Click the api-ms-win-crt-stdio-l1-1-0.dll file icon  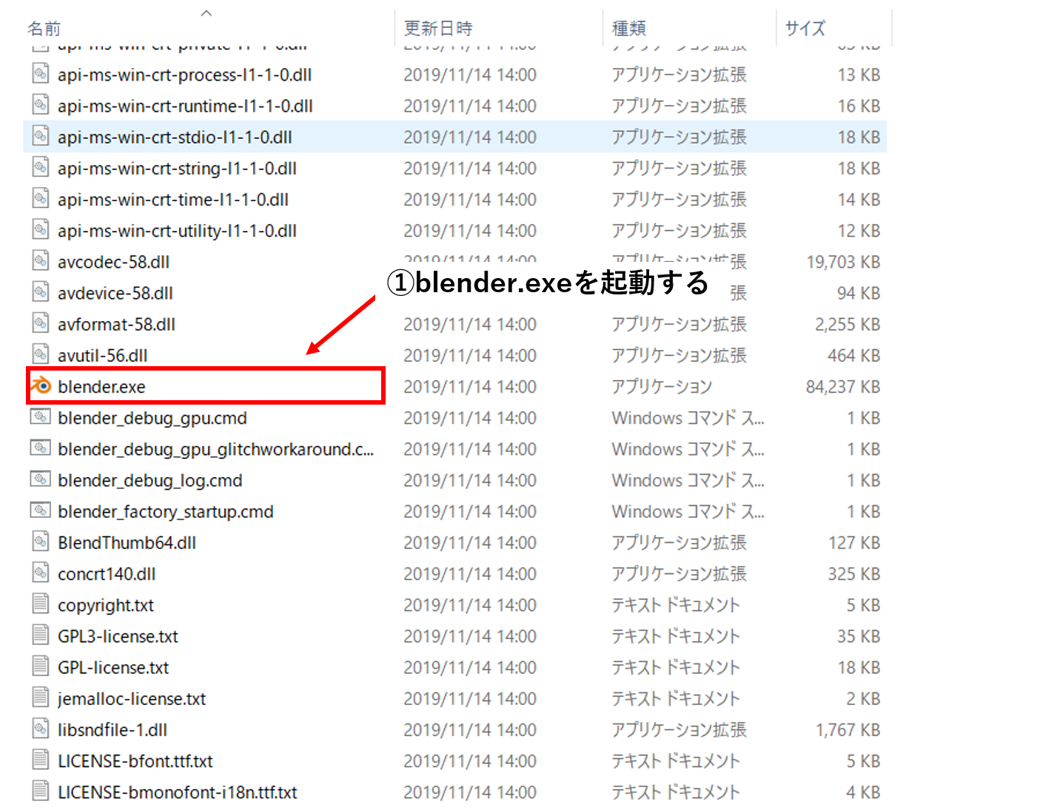point(41,136)
